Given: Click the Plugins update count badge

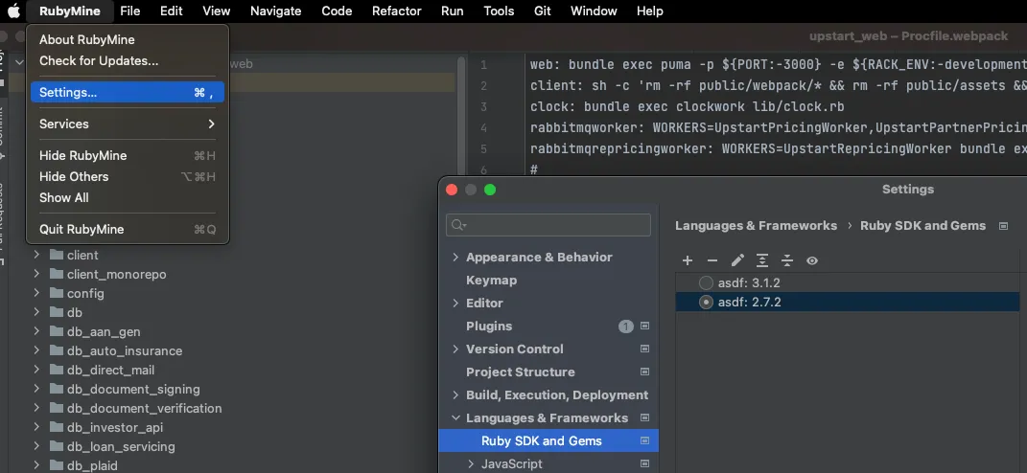Looking at the screenshot, I should [x=626, y=326].
